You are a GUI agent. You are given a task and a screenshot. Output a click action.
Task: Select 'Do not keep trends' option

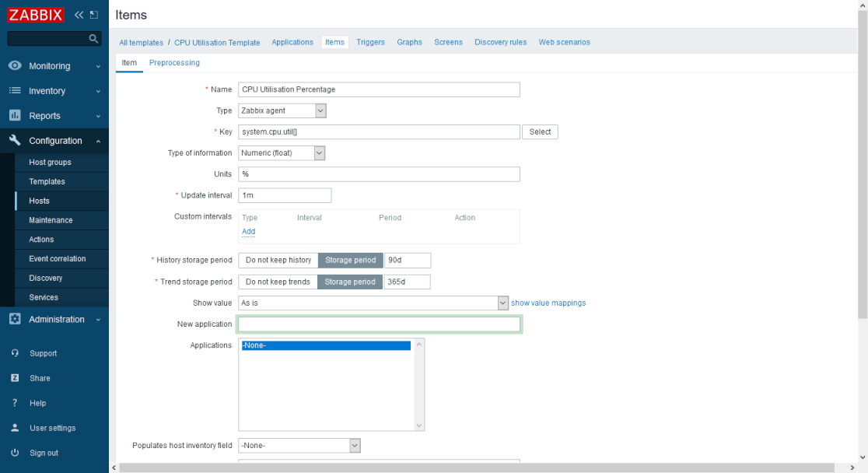[278, 282]
